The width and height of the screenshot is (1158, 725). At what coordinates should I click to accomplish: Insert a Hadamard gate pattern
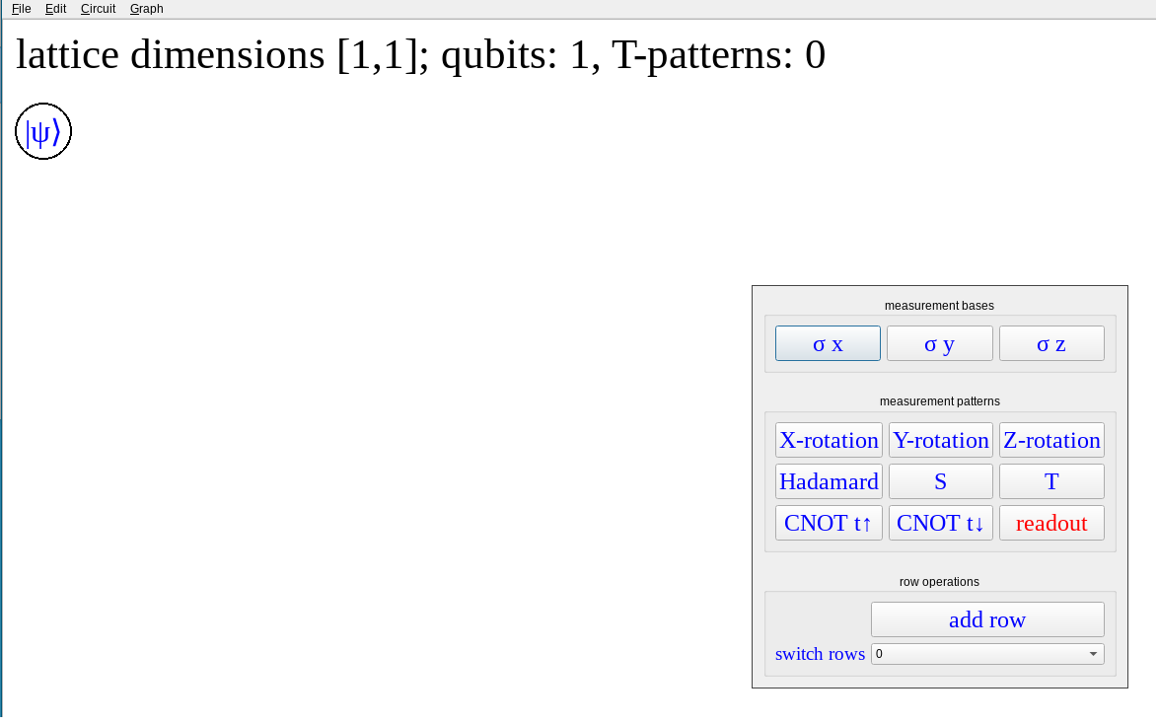[829, 481]
